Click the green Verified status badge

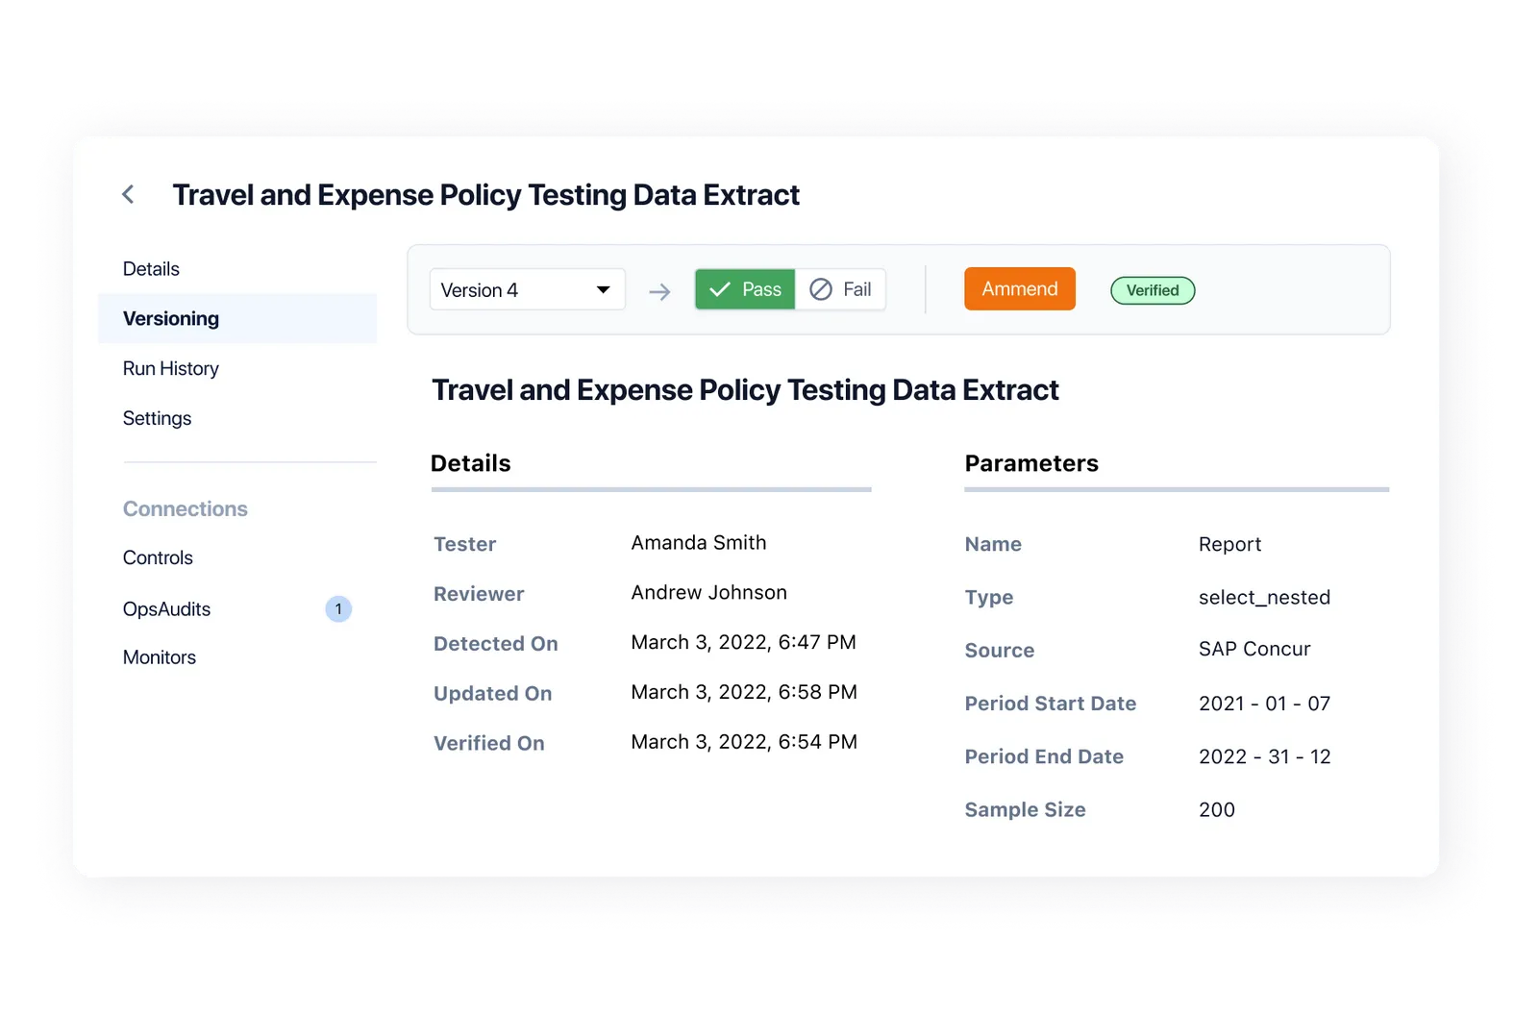(x=1153, y=290)
